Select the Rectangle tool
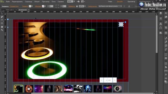Viewport: 168px width, 94px height. [x=2, y=23]
